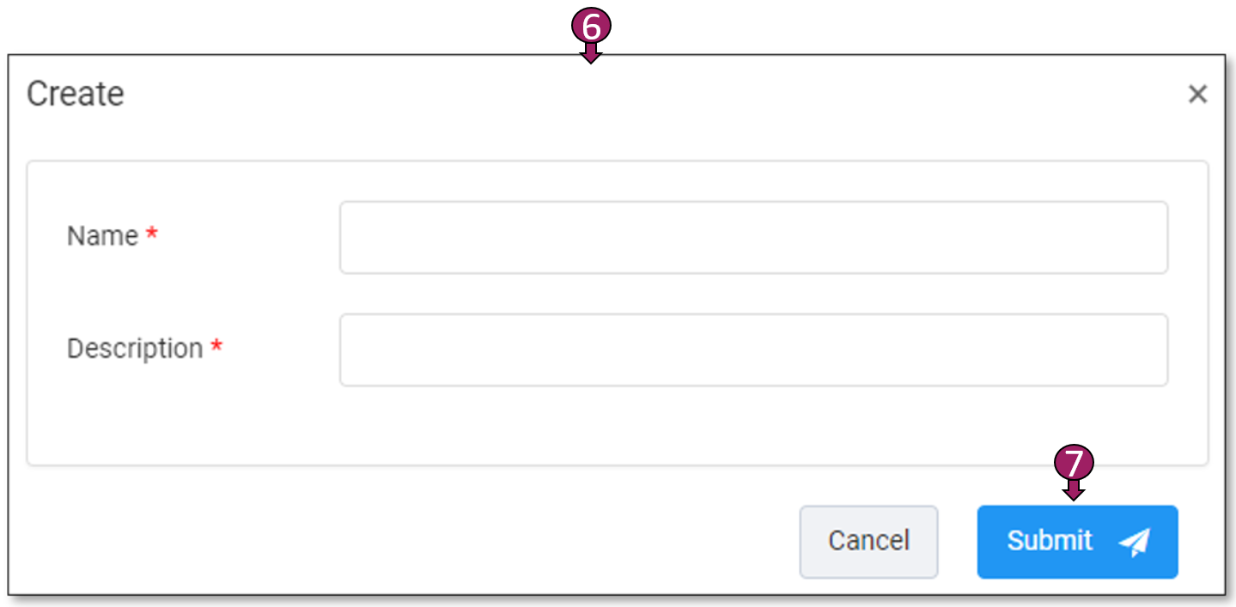Focus the Description text field
The height and width of the screenshot is (607, 1236).
coord(752,349)
